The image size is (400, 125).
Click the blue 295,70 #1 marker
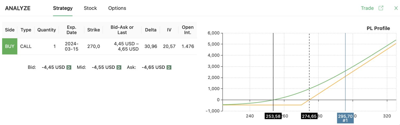[345, 118]
